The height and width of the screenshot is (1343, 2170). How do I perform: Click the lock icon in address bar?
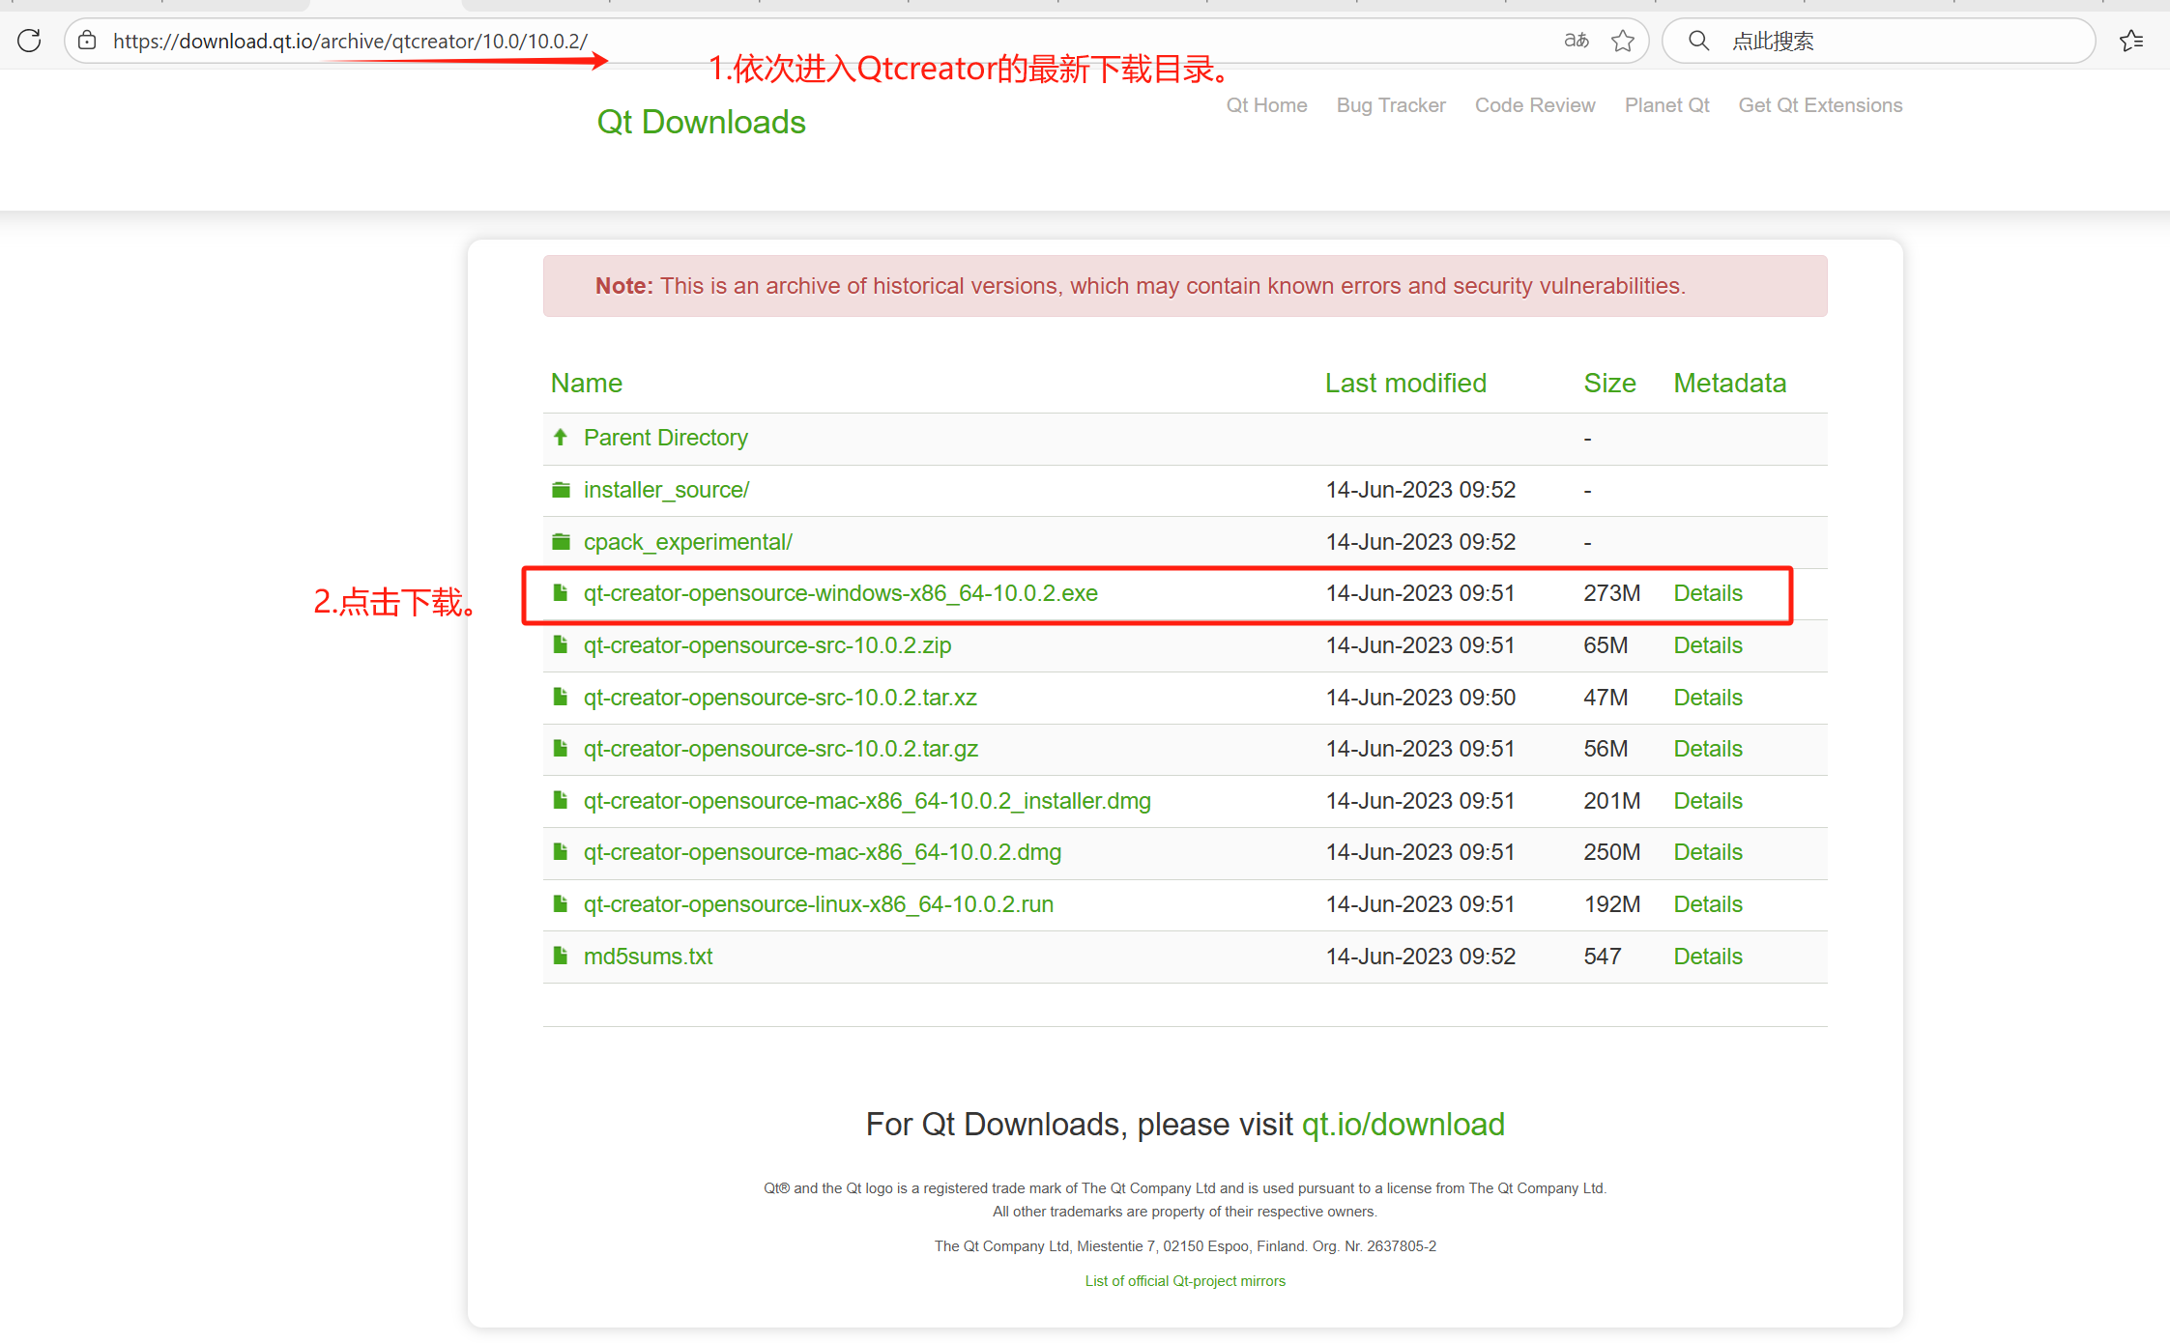click(86, 41)
